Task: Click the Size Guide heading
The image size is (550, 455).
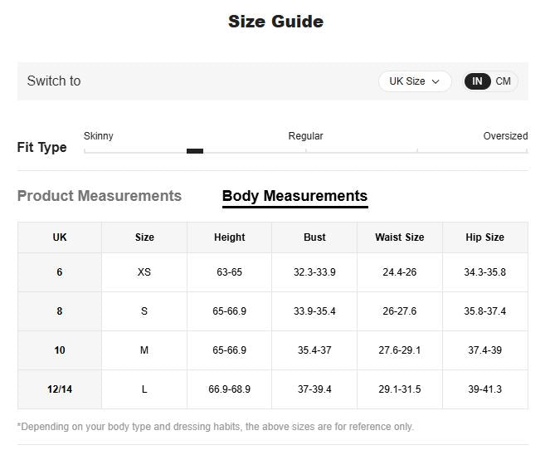Action: point(275,22)
